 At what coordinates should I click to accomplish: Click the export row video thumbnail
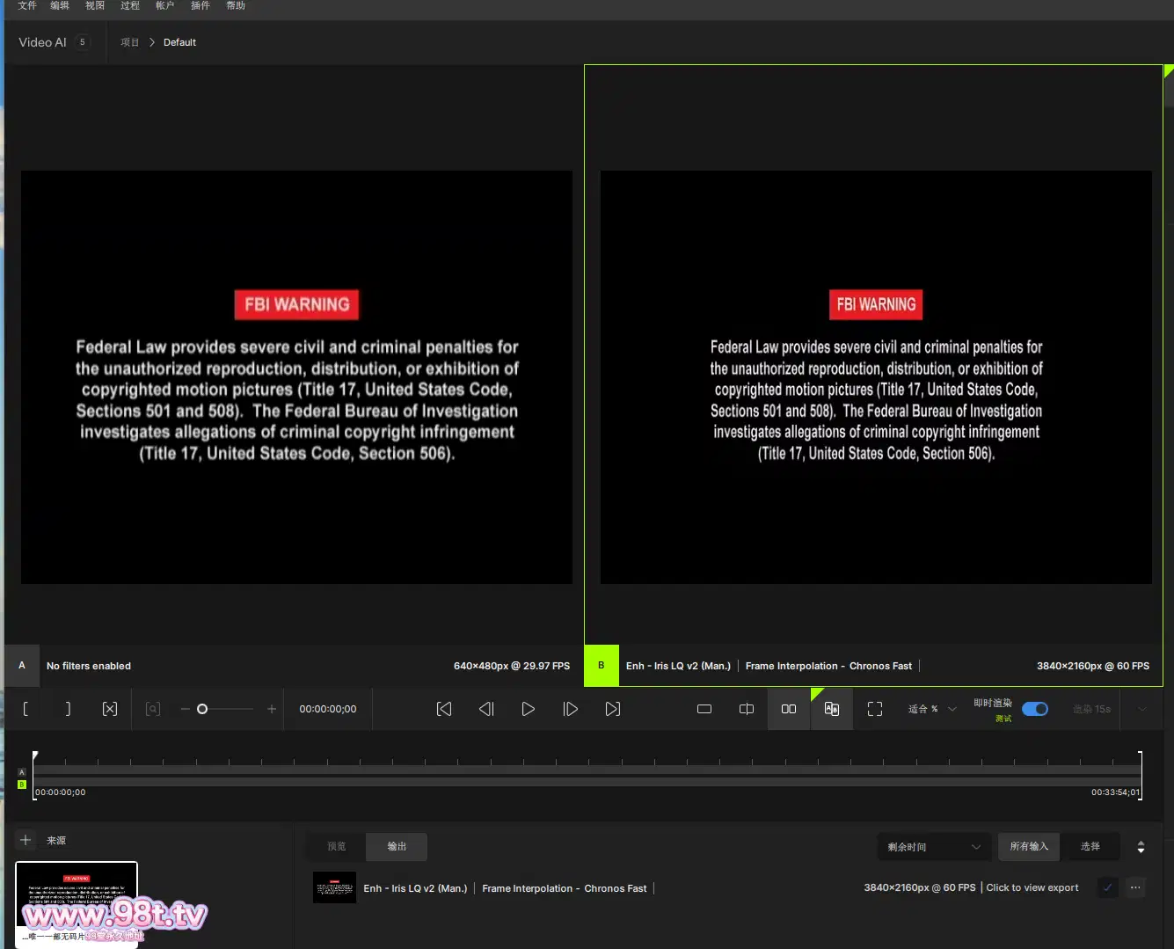[x=334, y=887]
